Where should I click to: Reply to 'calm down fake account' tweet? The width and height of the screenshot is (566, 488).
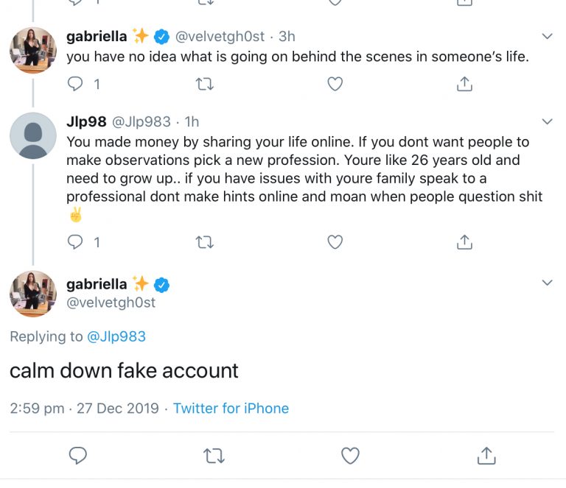(77, 456)
